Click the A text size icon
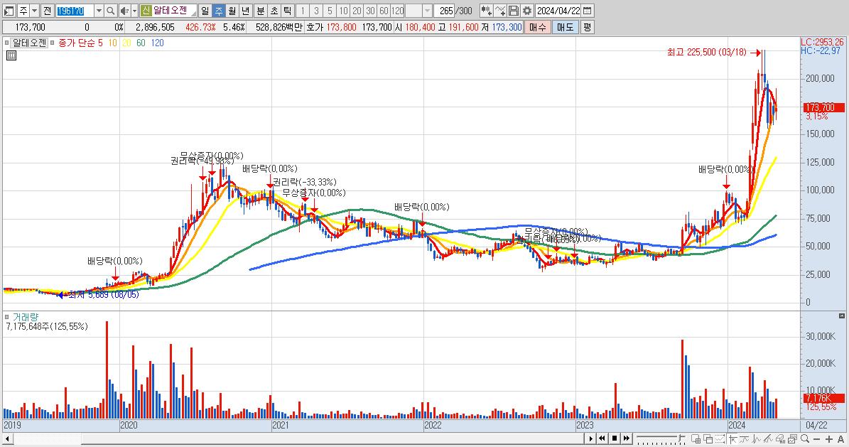 click(x=841, y=439)
